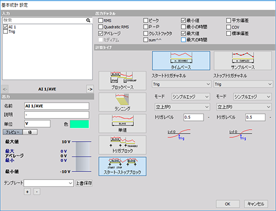Image resolution: width=276 pixels, height=211 pixels.
Task: Enable the クレストファクタ checkbox
Action: click(x=145, y=33)
